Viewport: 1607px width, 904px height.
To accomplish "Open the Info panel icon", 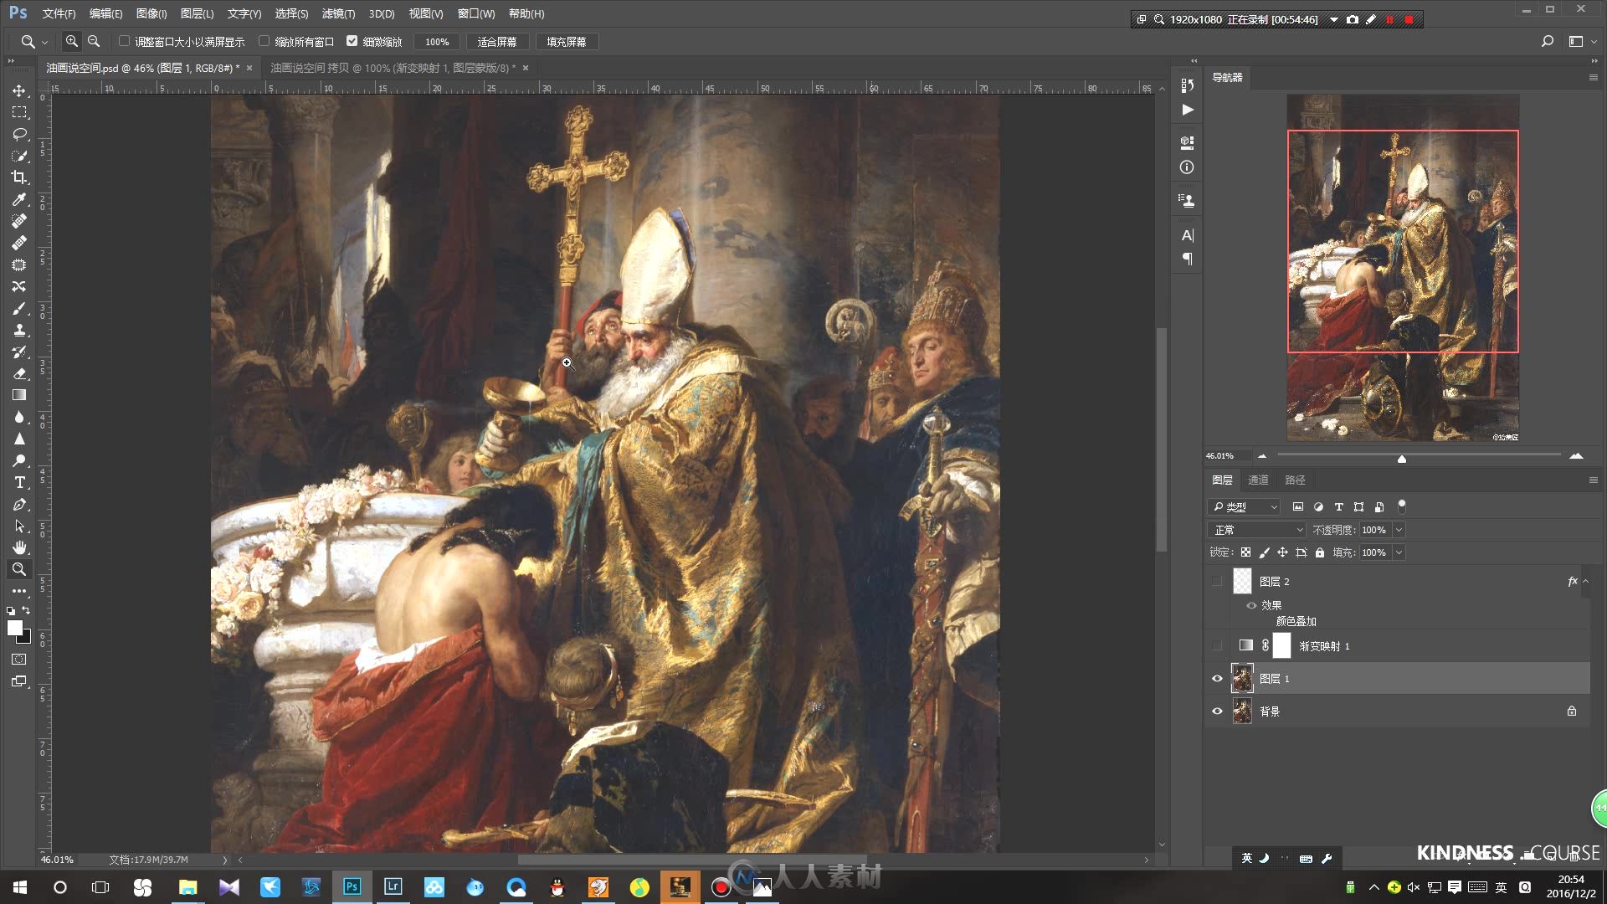I will point(1187,167).
